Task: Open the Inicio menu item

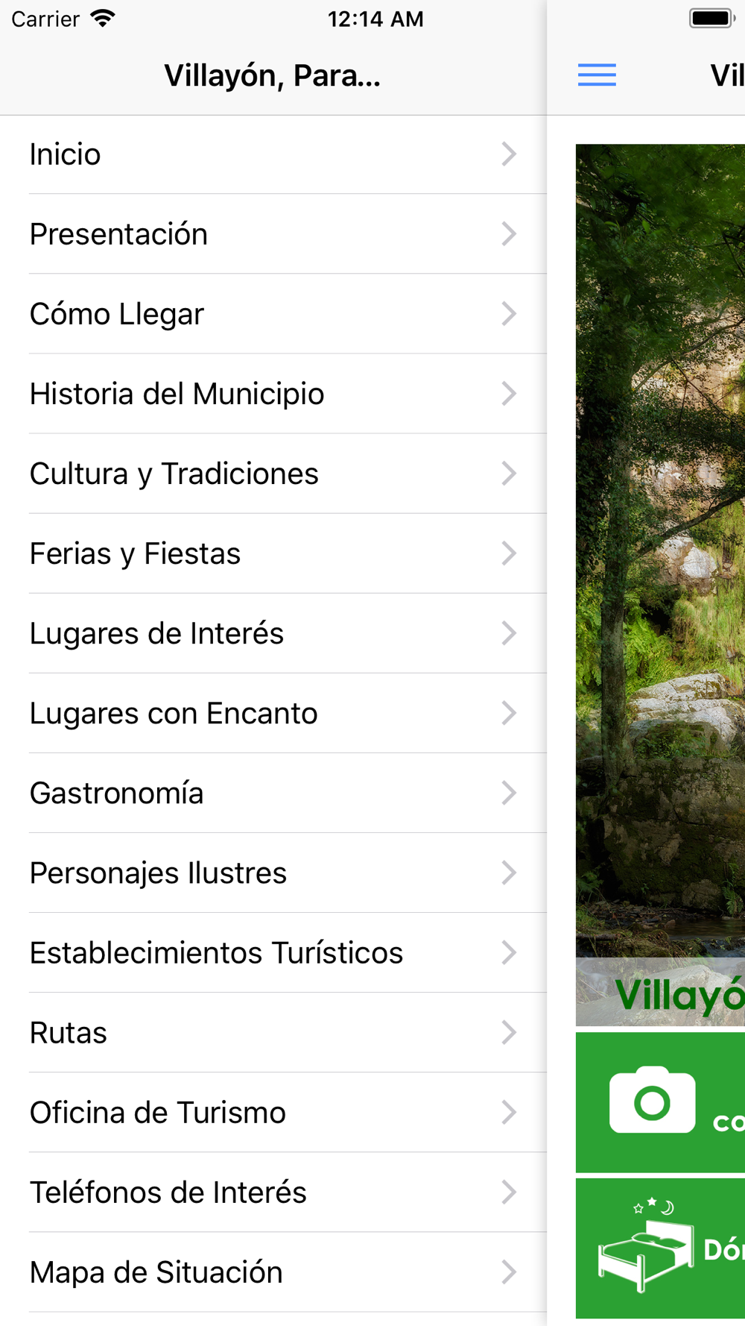Action: coord(273,154)
